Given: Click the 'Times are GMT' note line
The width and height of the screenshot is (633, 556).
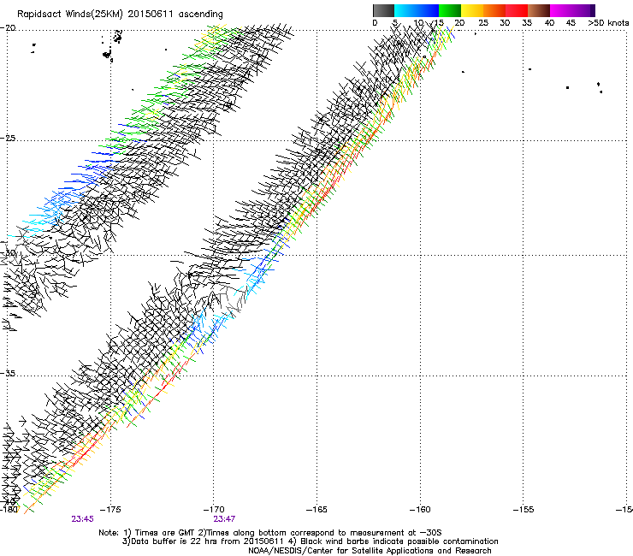Looking at the screenshot, I should click(x=270, y=533).
